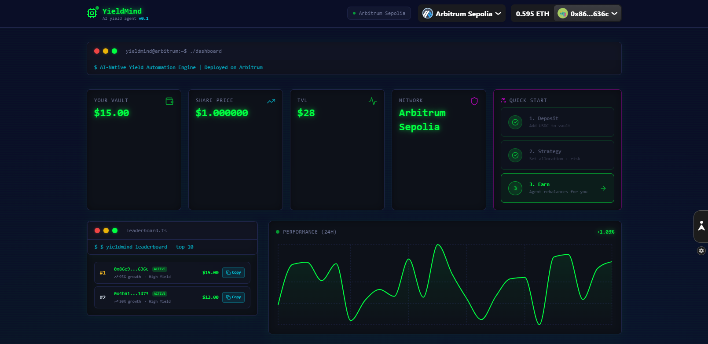Screen dimensions: 708x344
Task: Click the red dot in the ./dashboard terminal bar
Action: click(x=97, y=51)
